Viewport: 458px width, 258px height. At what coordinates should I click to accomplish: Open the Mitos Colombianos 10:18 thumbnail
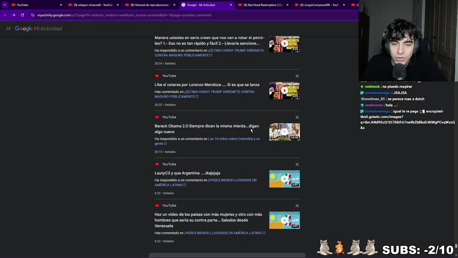(x=284, y=132)
